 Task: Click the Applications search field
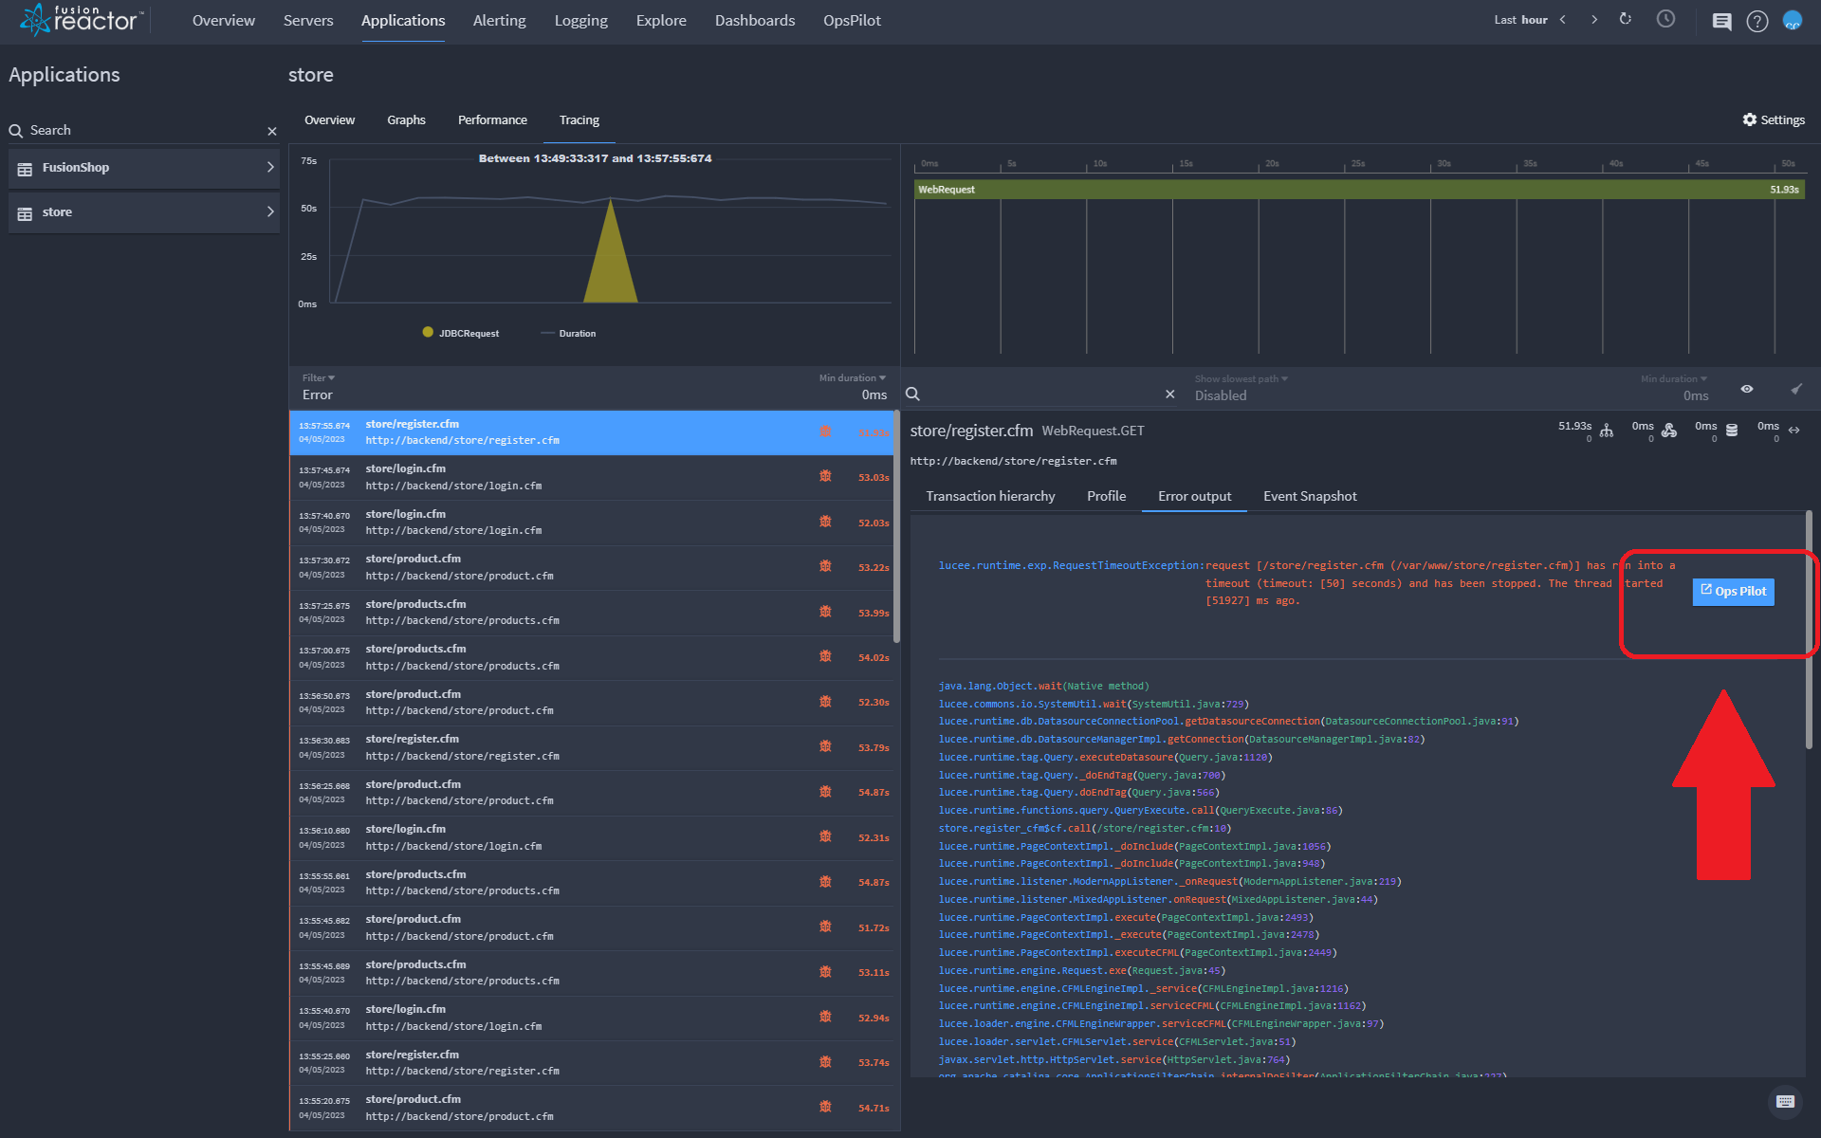click(x=142, y=131)
